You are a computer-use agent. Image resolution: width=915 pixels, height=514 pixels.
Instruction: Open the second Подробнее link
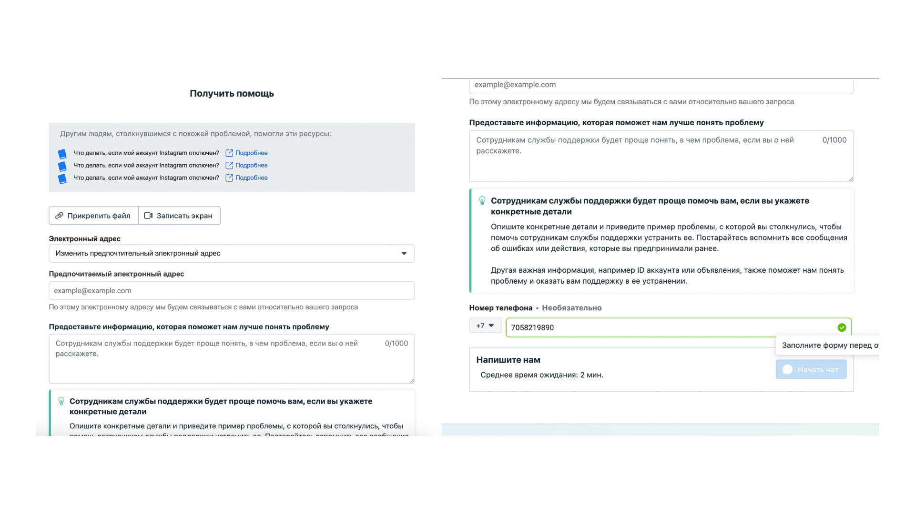(x=251, y=165)
